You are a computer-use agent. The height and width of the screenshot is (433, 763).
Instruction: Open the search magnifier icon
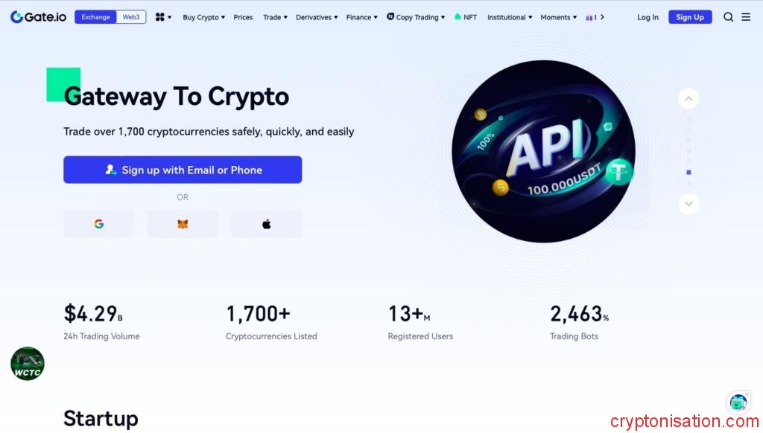728,17
